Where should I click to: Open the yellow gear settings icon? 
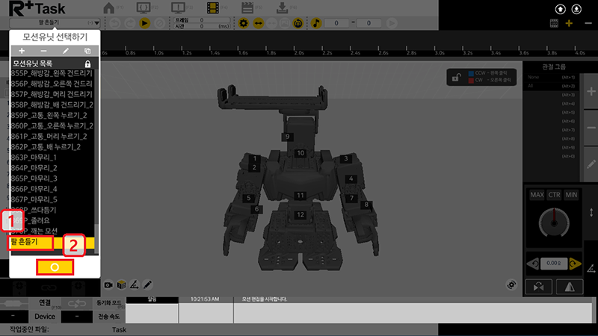243,23
